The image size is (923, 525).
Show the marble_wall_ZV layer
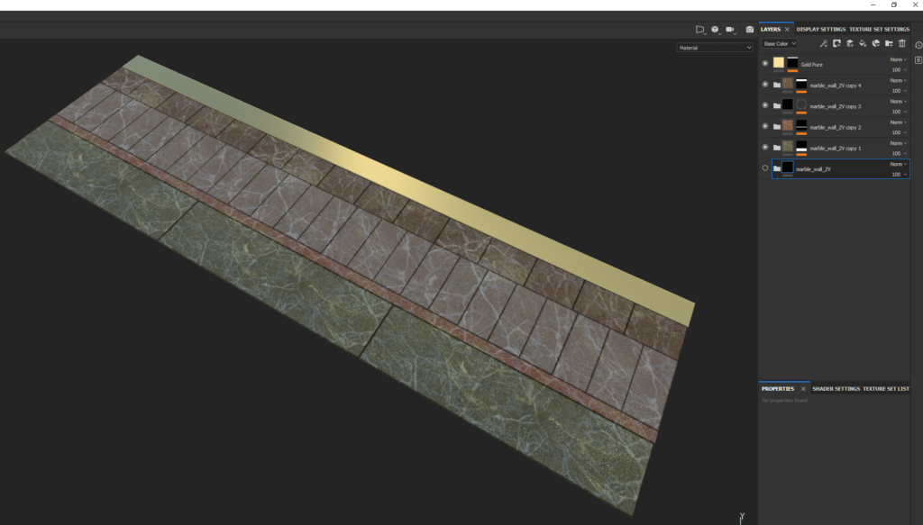click(x=765, y=168)
